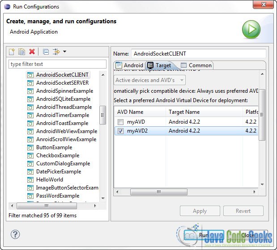Image resolution: width=277 pixels, height=250 pixels.
Task: Close the Run Configurations window
Action: pyautogui.click(x=263, y=4)
